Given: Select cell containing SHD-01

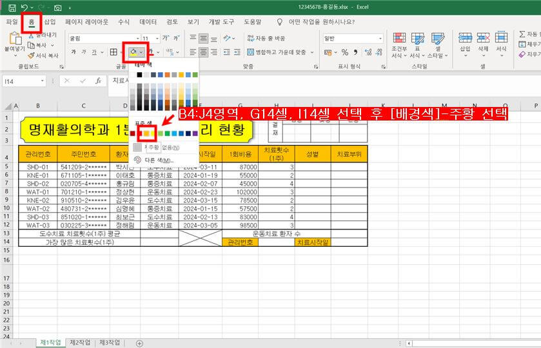Looking at the screenshot, I should pyautogui.click(x=38, y=166).
